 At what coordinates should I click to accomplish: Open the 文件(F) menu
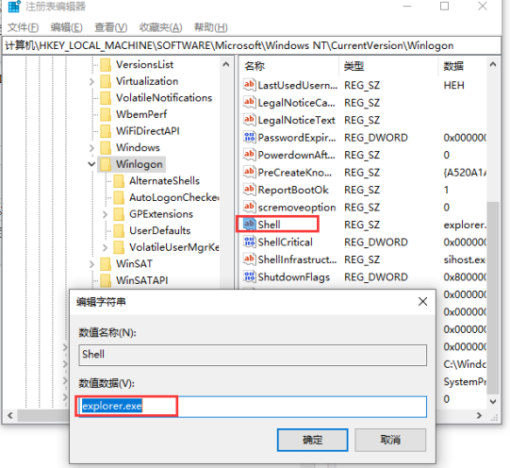click(x=23, y=27)
